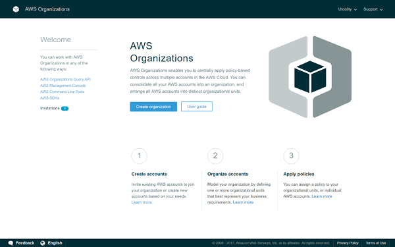Click the Create organization button

[153, 107]
